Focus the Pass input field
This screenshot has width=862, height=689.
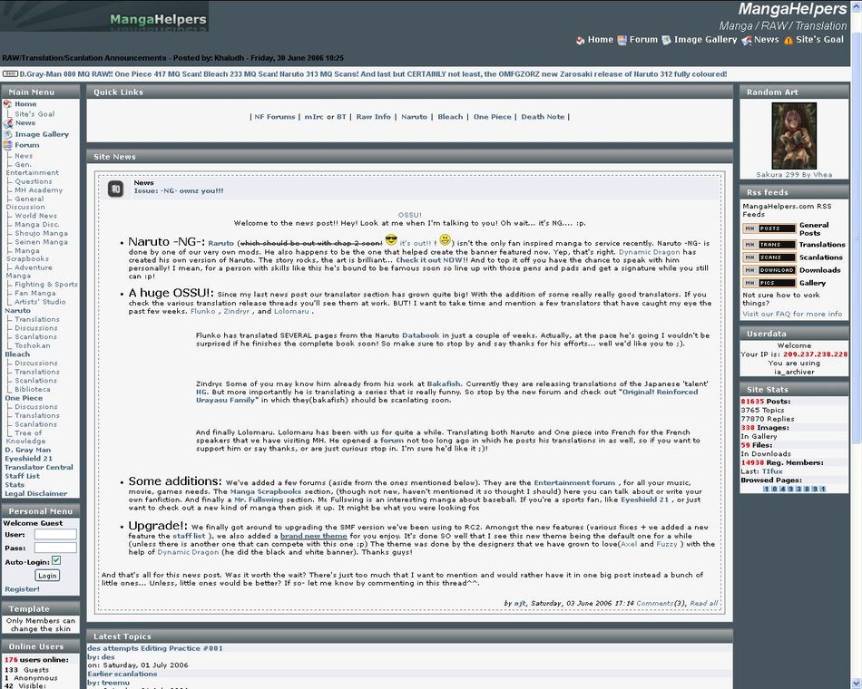click(x=55, y=548)
